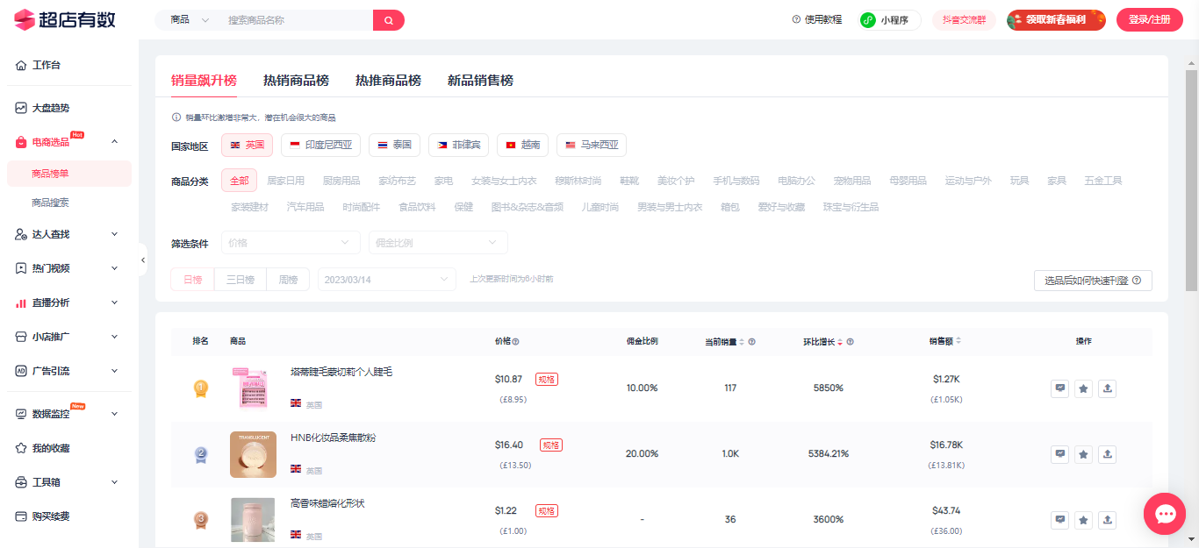Screen dimensions: 1199x548
Task: Export the third product via the upload icon
Action: coord(1107,519)
